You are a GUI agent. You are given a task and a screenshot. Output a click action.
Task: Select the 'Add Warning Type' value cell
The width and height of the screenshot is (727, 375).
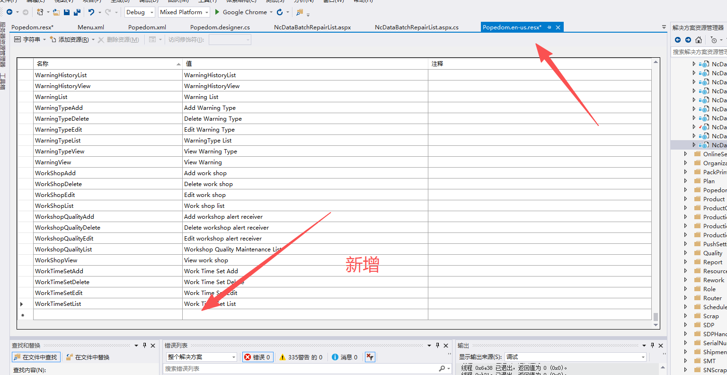pyautogui.click(x=305, y=108)
